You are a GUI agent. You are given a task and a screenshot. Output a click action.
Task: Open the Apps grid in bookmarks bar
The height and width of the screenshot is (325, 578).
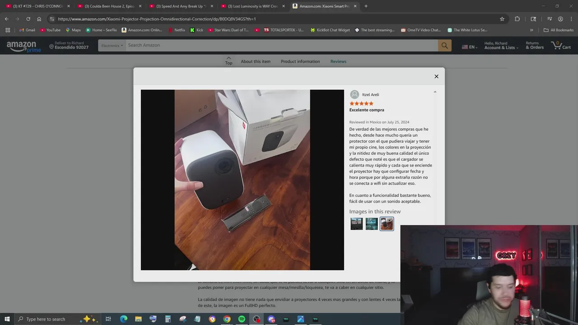point(8,30)
